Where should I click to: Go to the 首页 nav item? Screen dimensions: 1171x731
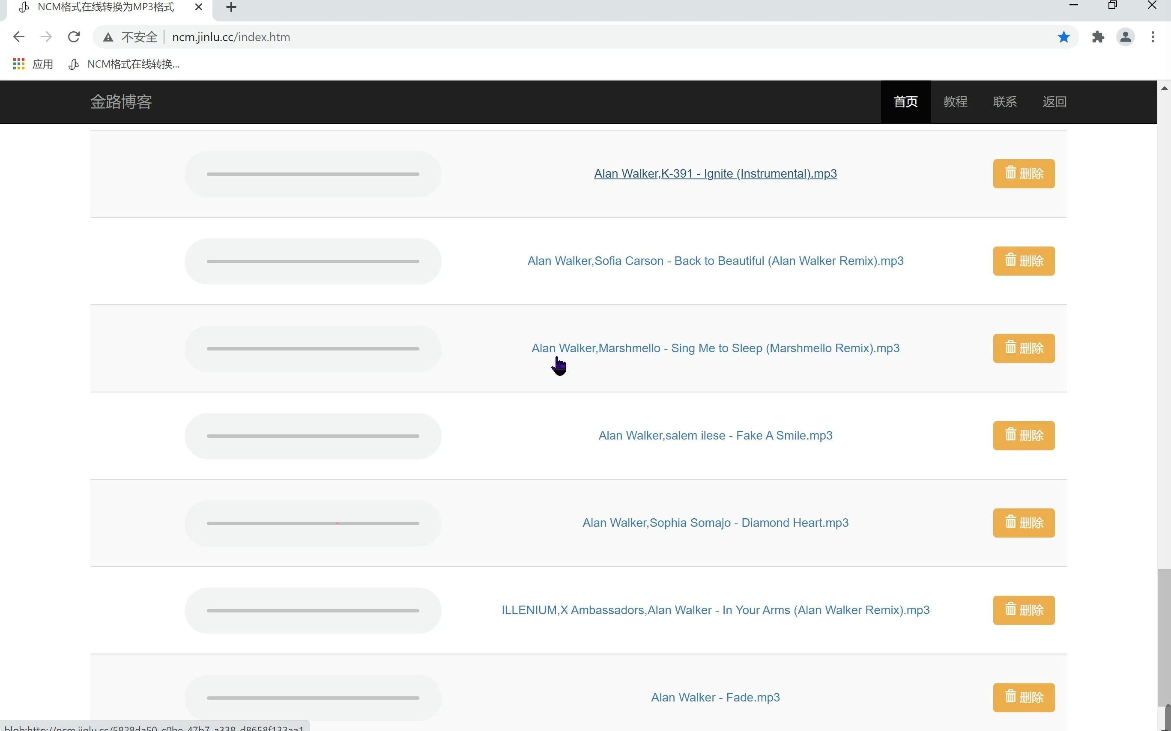(905, 102)
